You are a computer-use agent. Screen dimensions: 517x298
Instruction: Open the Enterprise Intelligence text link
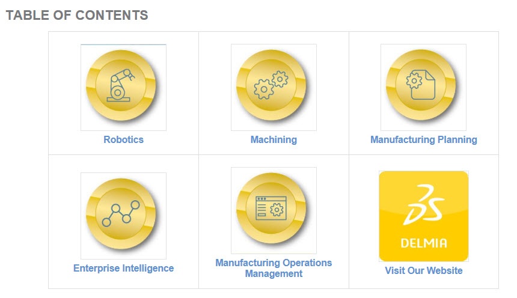click(x=123, y=268)
